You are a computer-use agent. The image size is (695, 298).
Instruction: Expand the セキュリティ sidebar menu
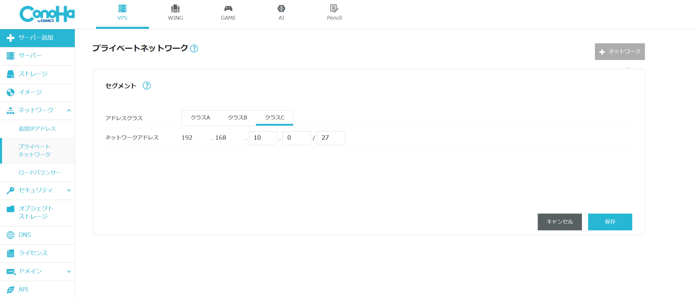pyautogui.click(x=69, y=191)
